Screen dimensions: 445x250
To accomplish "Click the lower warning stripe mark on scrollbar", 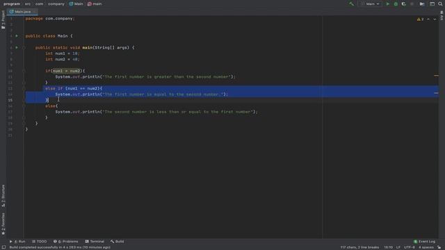I will coord(436,93).
